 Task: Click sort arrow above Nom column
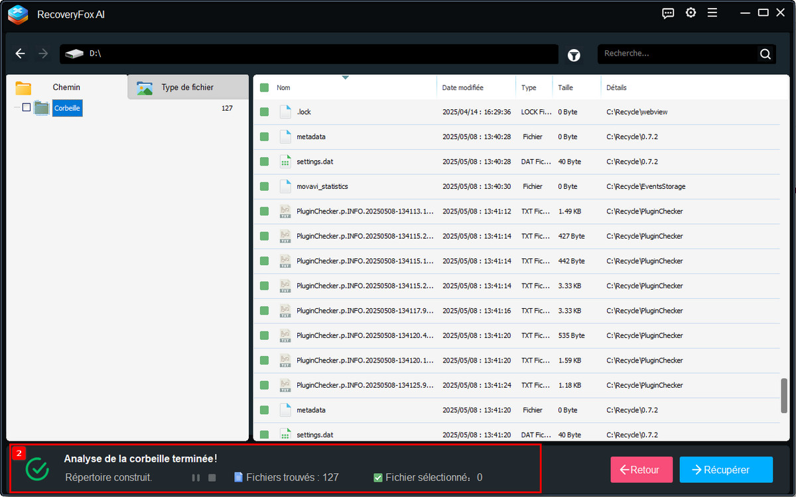tap(345, 78)
